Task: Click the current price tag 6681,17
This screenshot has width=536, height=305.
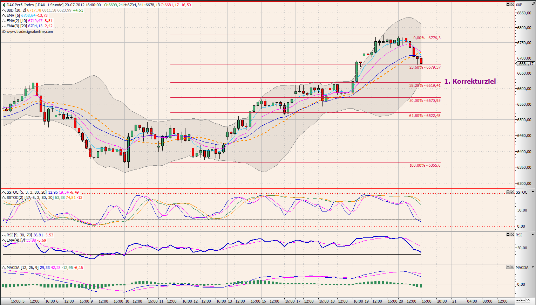Action: point(525,64)
